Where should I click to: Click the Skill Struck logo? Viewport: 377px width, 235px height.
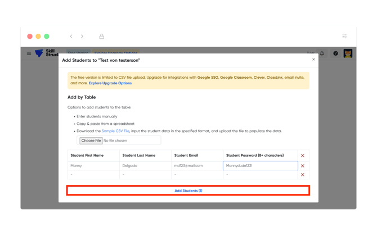[x=46, y=53]
